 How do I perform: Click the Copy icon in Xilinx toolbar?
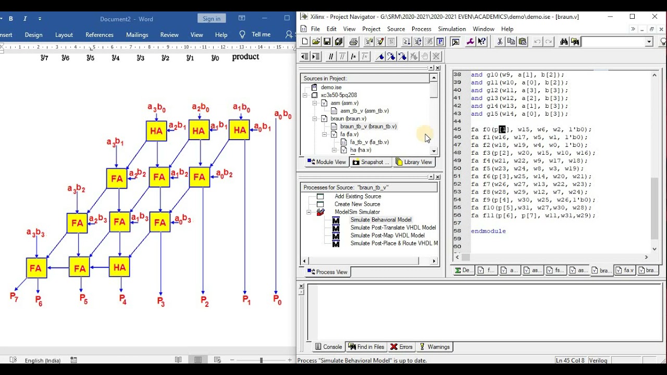click(x=511, y=42)
